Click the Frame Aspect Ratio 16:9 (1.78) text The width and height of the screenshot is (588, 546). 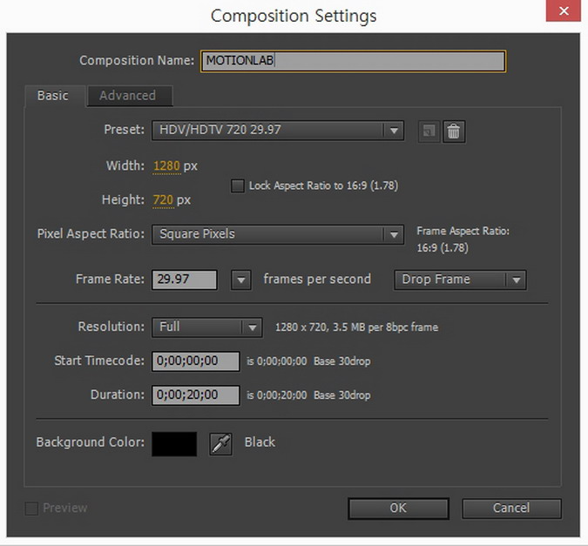pos(463,239)
